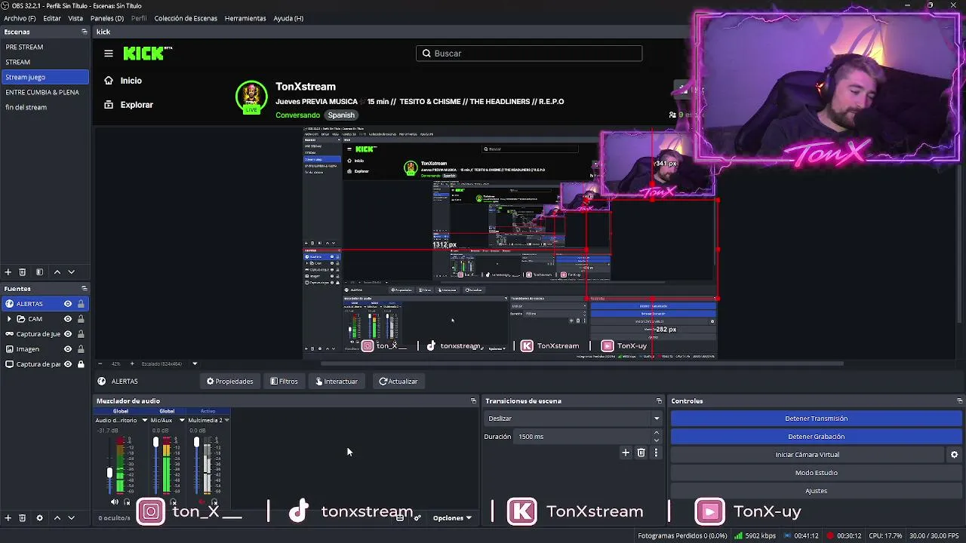Click the Multimedia 2 red mute icon
Image resolution: width=966 pixels, height=543 pixels.
coord(202,502)
